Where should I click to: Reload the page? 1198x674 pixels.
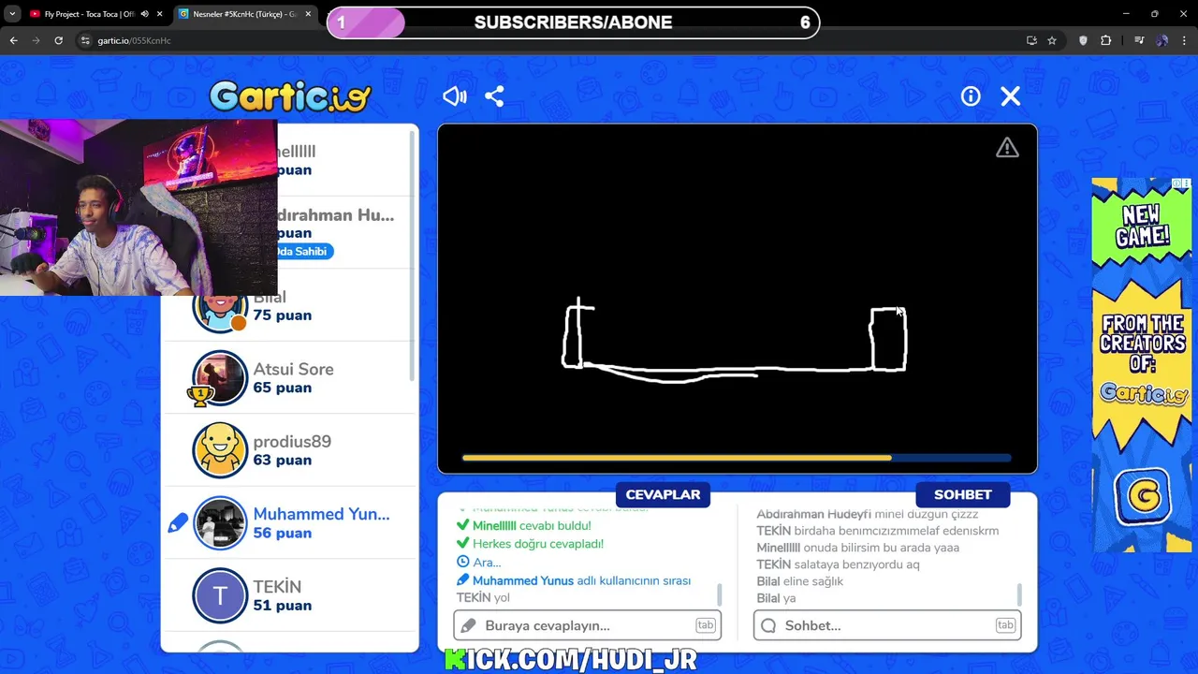coord(58,40)
